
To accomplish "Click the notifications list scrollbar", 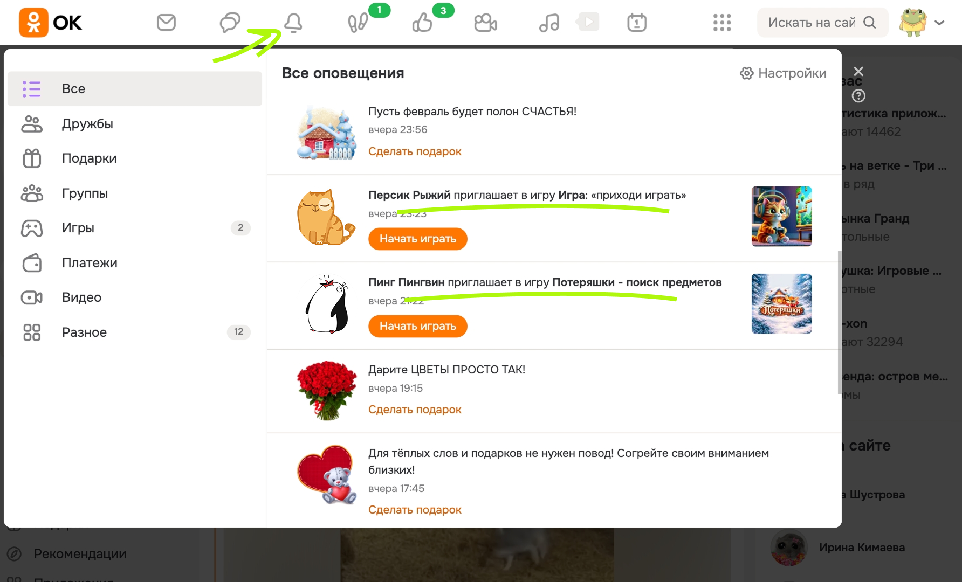I will (x=840, y=322).
